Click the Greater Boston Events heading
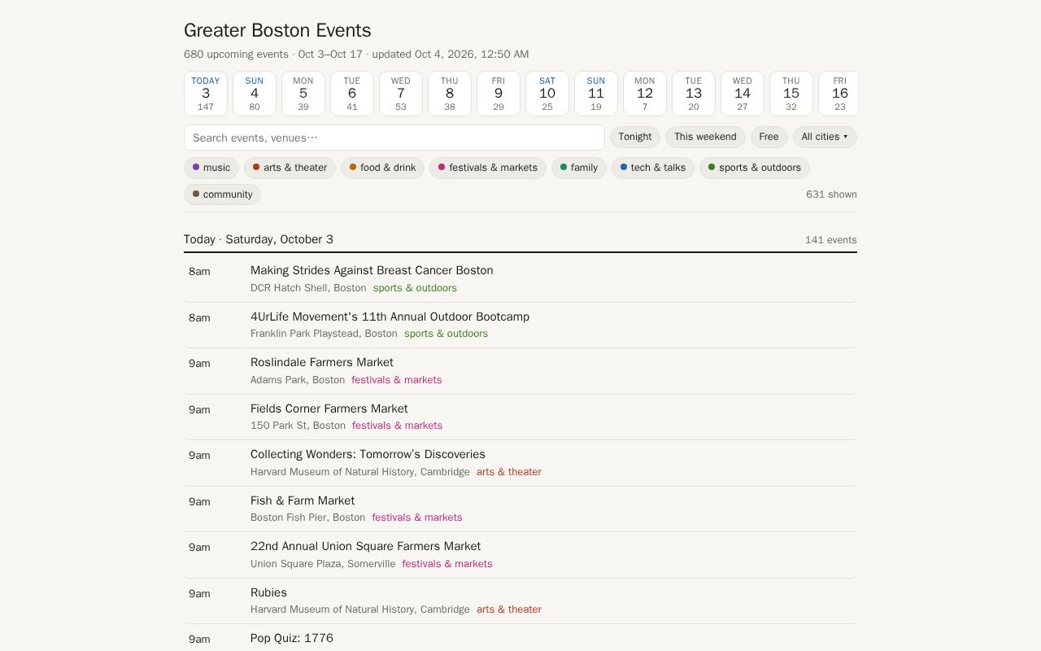 [277, 30]
